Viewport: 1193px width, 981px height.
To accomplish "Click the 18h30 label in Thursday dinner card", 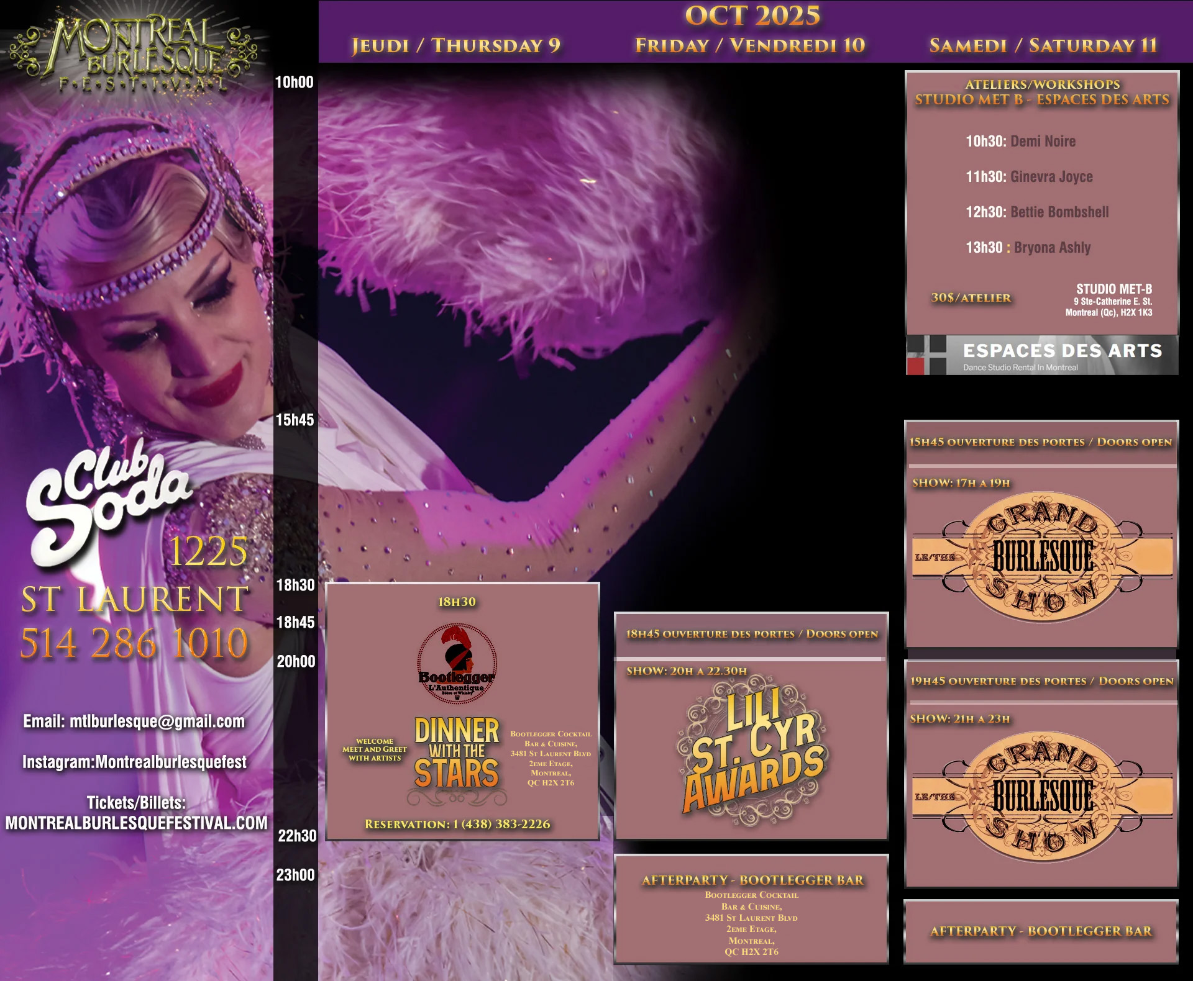I will coord(457,602).
